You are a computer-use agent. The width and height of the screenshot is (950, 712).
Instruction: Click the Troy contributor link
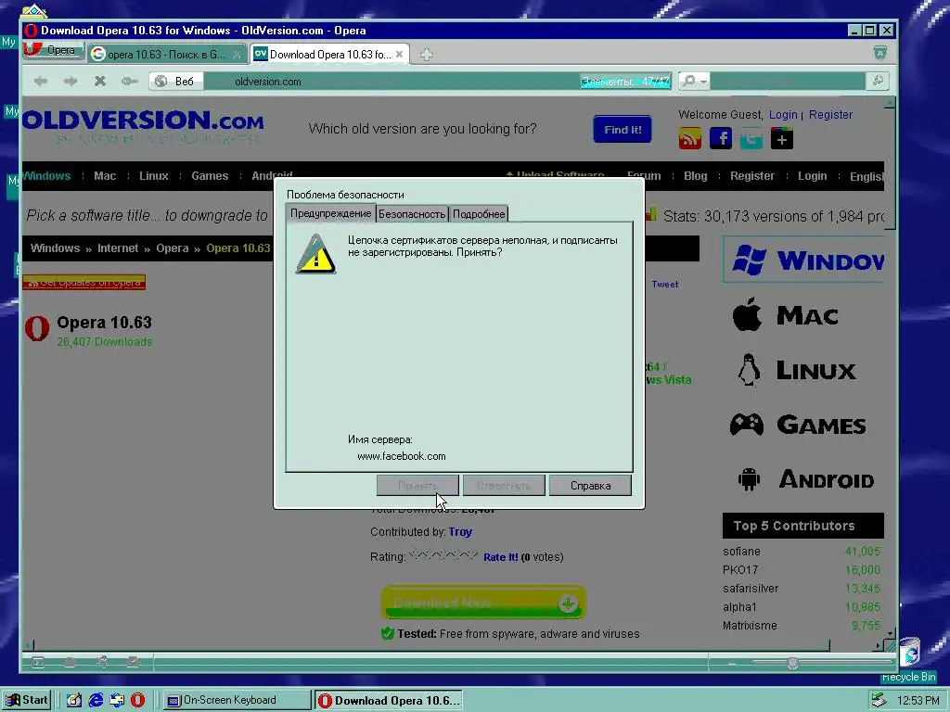coord(460,532)
